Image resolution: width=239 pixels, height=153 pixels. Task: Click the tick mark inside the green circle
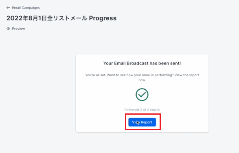(142, 95)
